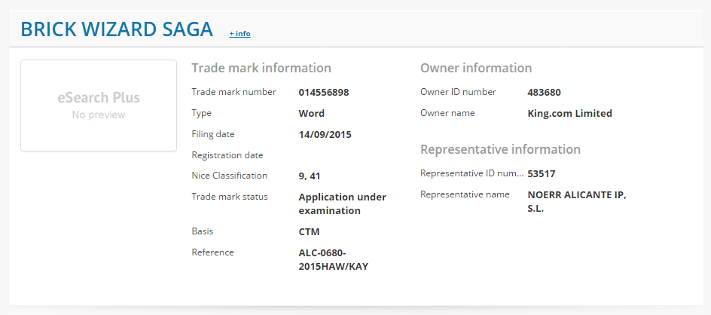This screenshot has width=711, height=315.
Task: Click the 'Trade mark status' label
Action: (230, 197)
